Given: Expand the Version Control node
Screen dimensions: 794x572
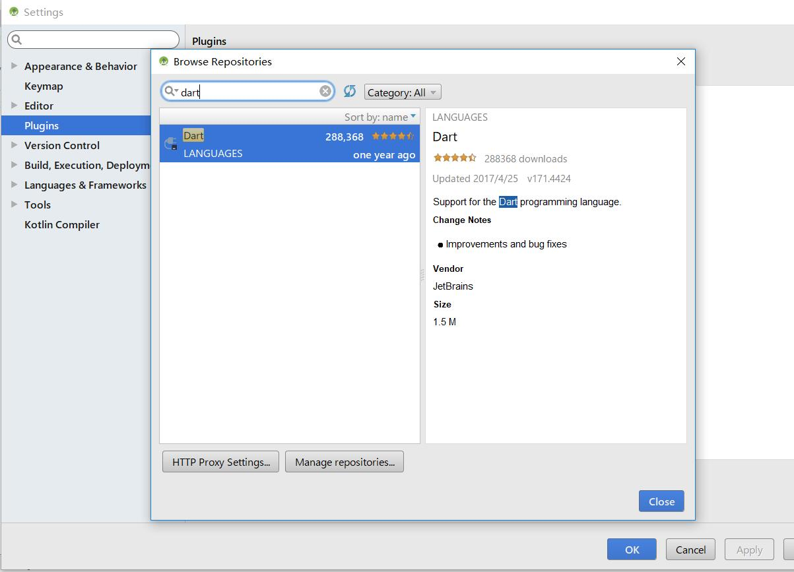Looking at the screenshot, I should coord(14,145).
